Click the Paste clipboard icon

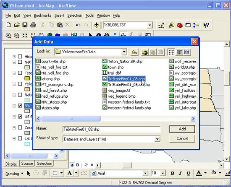click(60, 25)
